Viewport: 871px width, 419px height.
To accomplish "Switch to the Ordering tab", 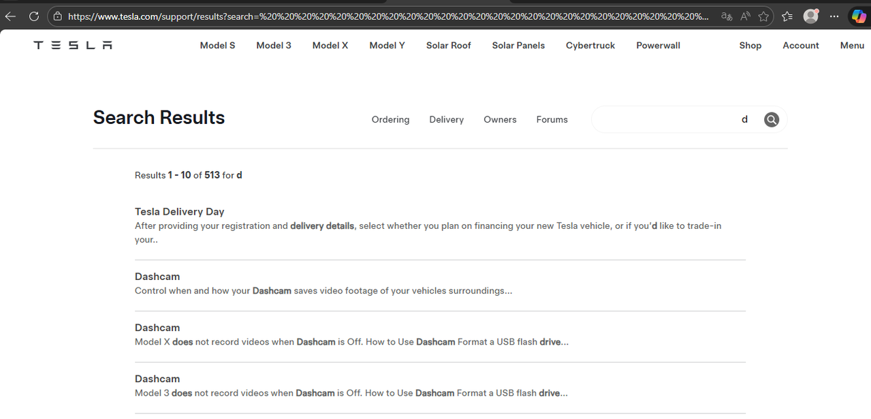I will (x=390, y=120).
